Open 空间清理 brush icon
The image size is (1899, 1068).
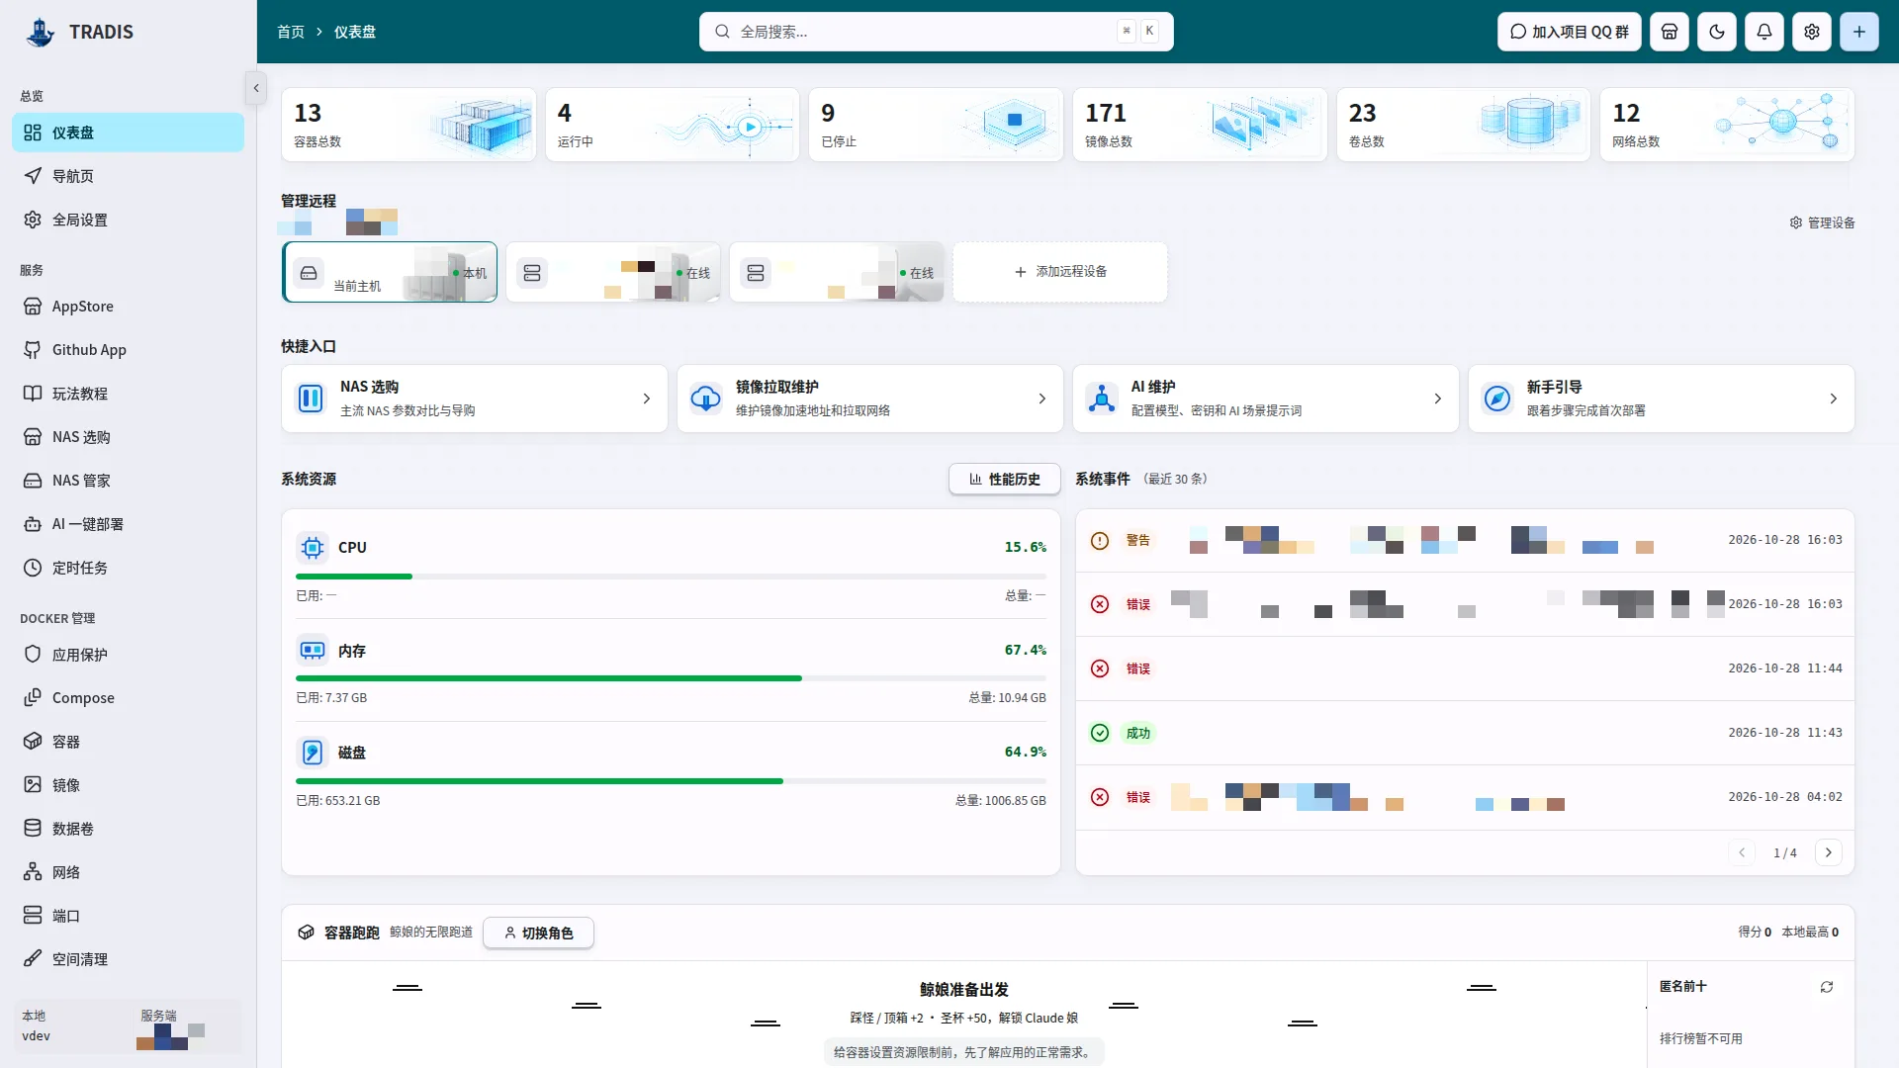[33, 959]
